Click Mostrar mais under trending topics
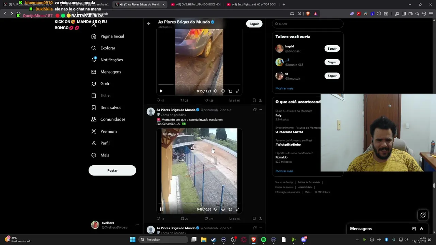Image resolution: width=436 pixels, height=245 pixels. click(x=284, y=171)
